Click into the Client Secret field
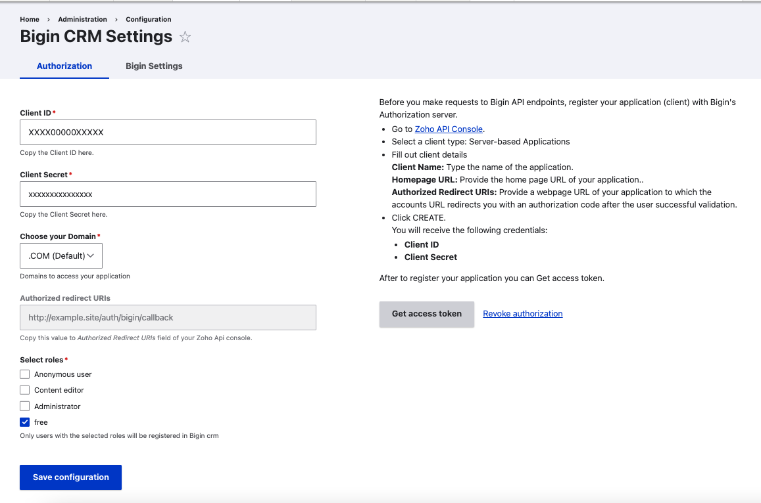761x503 pixels. (168, 194)
